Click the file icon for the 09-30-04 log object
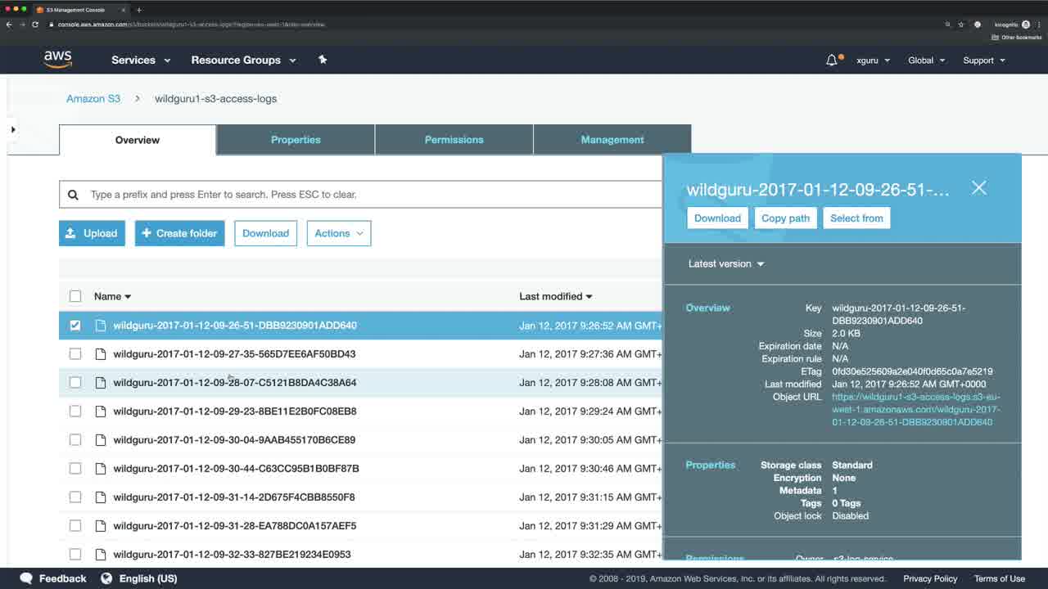 point(101,440)
